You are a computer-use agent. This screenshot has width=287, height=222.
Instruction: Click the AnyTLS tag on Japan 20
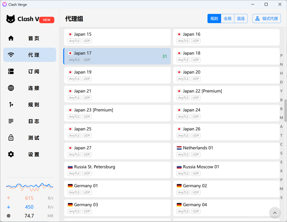point(183,79)
